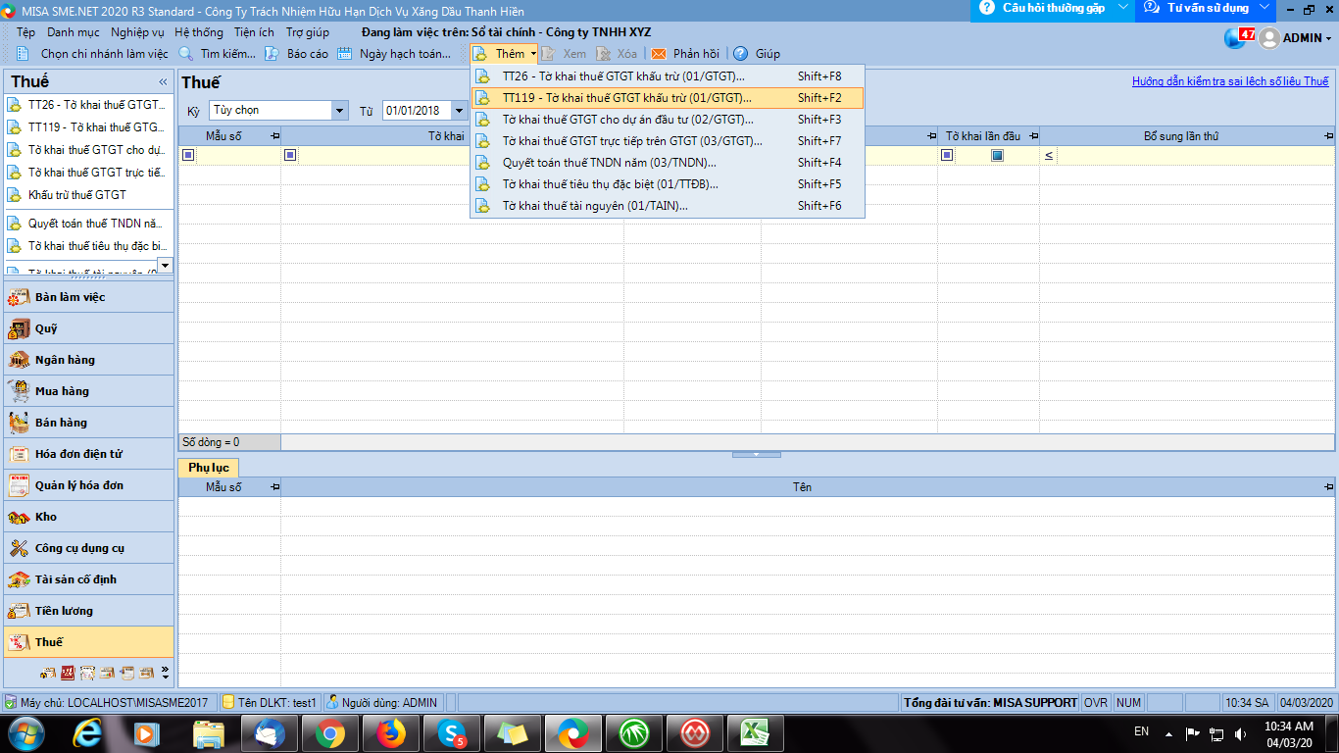Open the Từ date picker dropdown arrow
This screenshot has height=753, width=1339.
click(x=459, y=110)
